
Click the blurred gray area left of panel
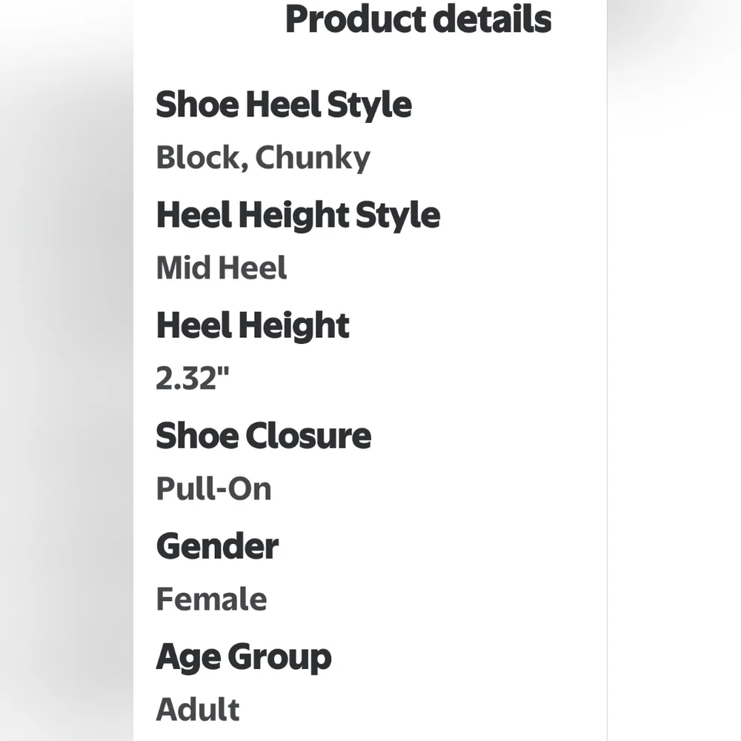click(x=67, y=370)
